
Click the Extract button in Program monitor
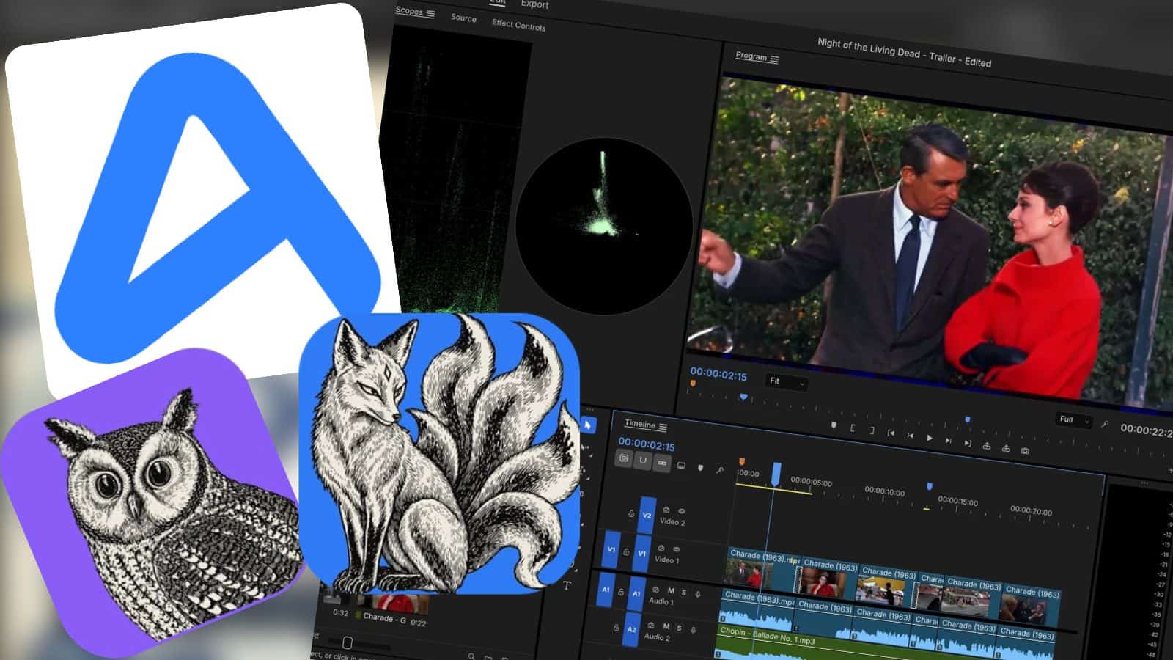1006,448
